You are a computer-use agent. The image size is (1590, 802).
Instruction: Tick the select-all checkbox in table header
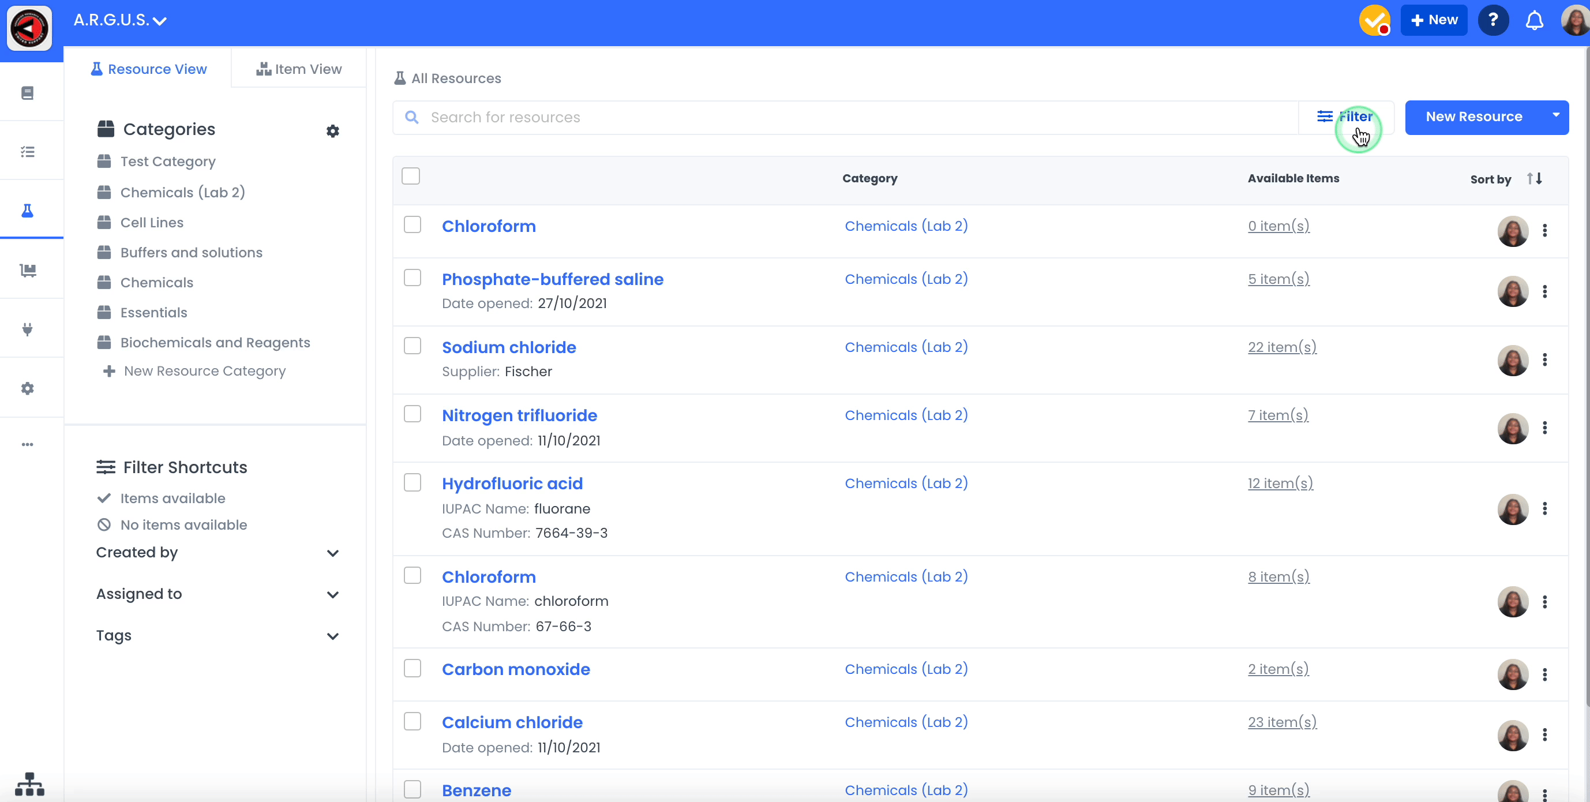[x=410, y=176]
